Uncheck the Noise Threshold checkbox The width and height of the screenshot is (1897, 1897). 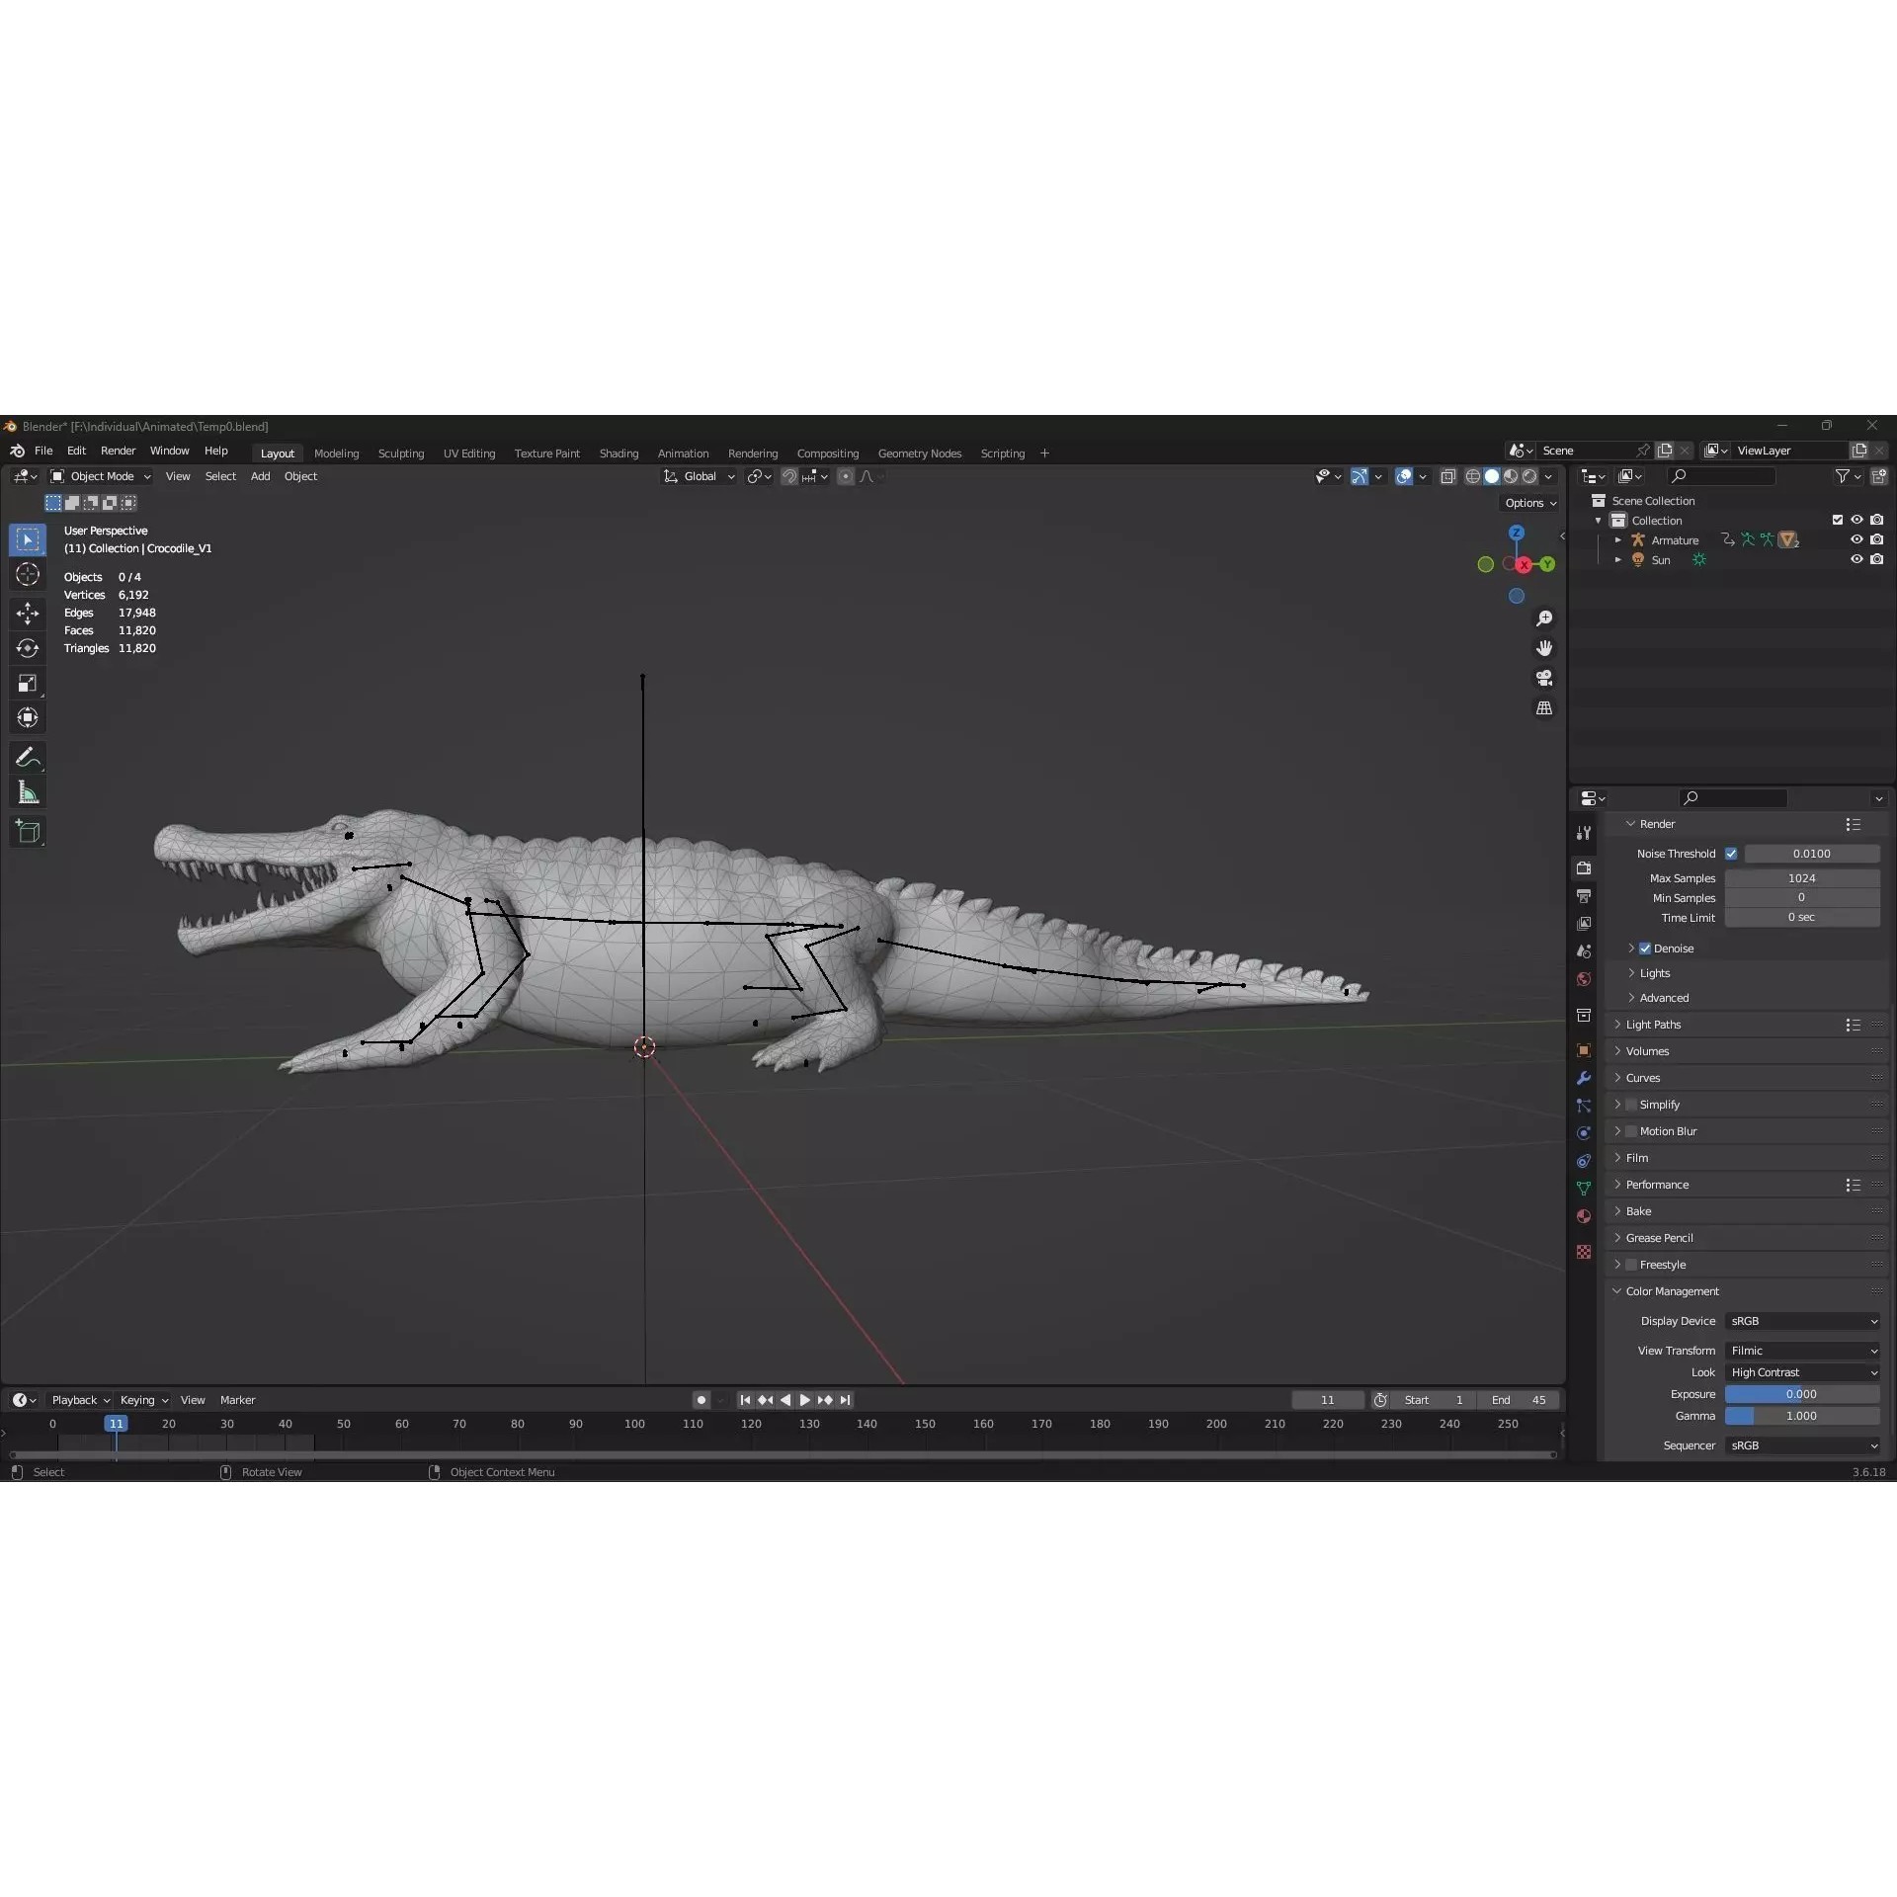[1732, 853]
